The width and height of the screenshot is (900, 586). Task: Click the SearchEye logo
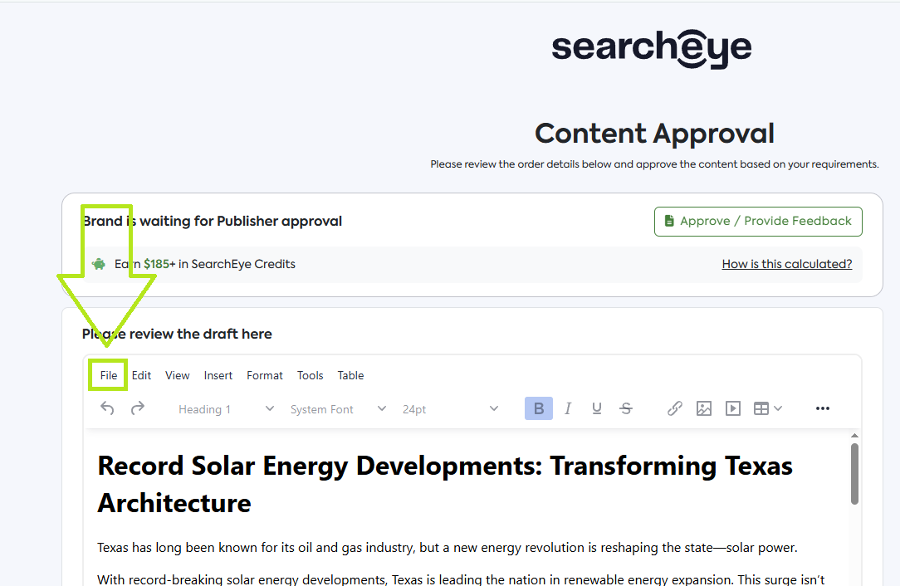click(x=652, y=48)
